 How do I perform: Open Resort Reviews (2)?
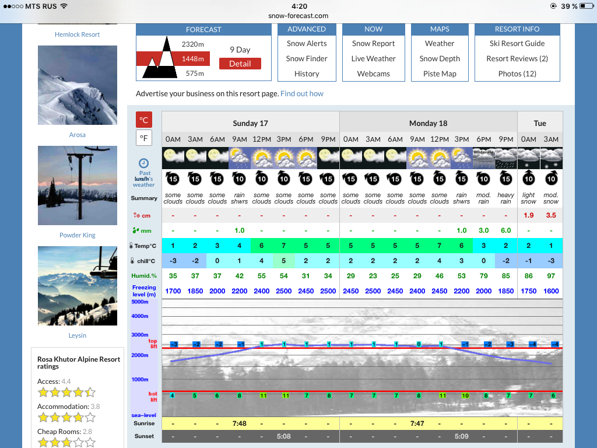[x=517, y=59]
